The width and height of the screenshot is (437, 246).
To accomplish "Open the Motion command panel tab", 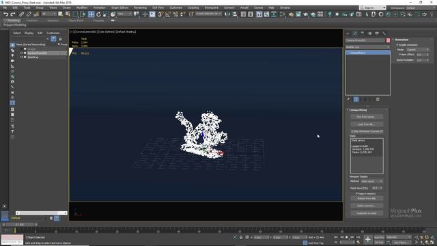I will click(369, 33).
